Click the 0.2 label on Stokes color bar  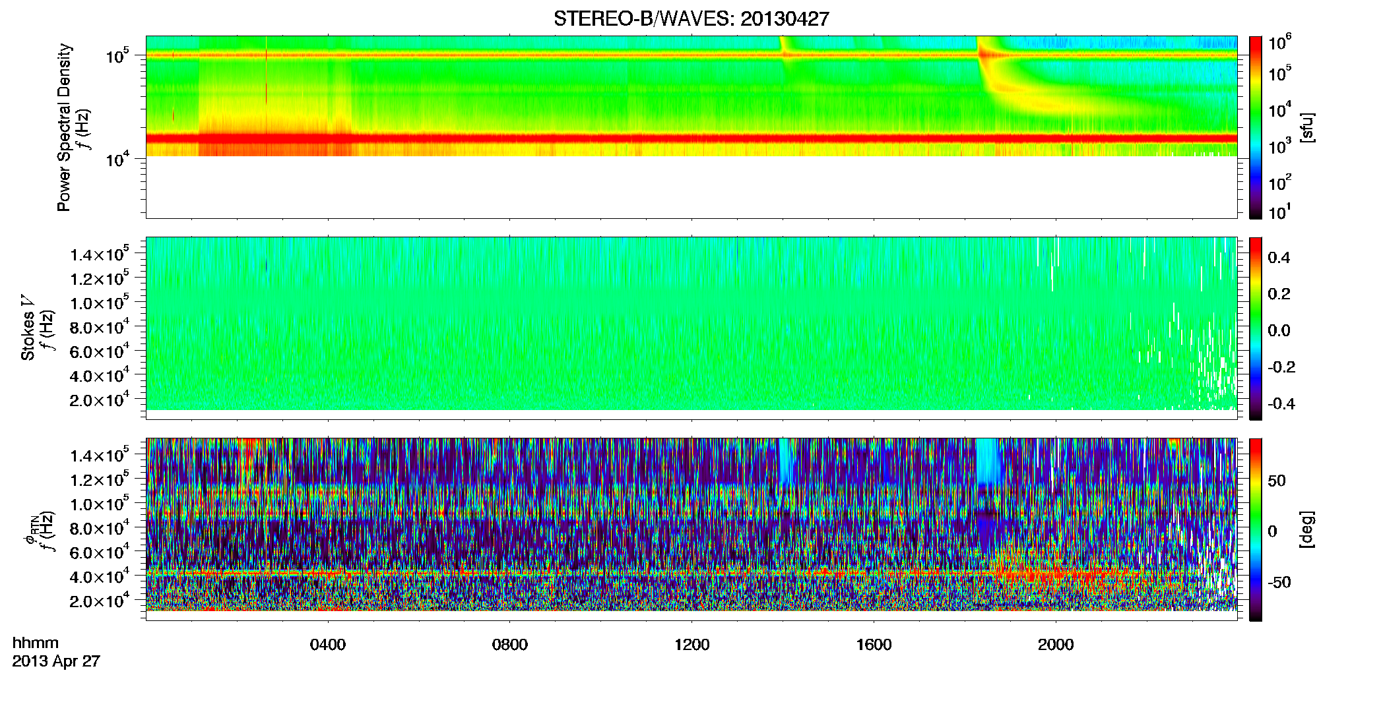click(x=1279, y=294)
